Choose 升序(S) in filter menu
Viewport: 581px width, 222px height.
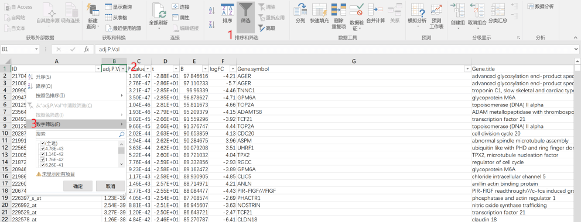click(76, 77)
